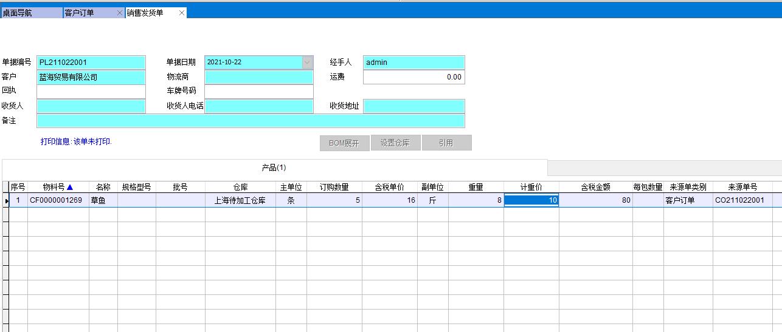
Task: Click the 设置仓库 button
Action: 395,143
